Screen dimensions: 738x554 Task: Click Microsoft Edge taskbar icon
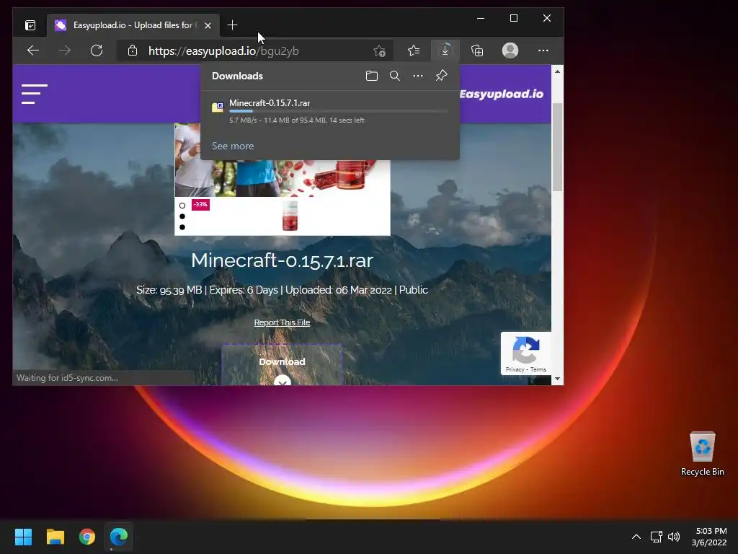pos(119,537)
